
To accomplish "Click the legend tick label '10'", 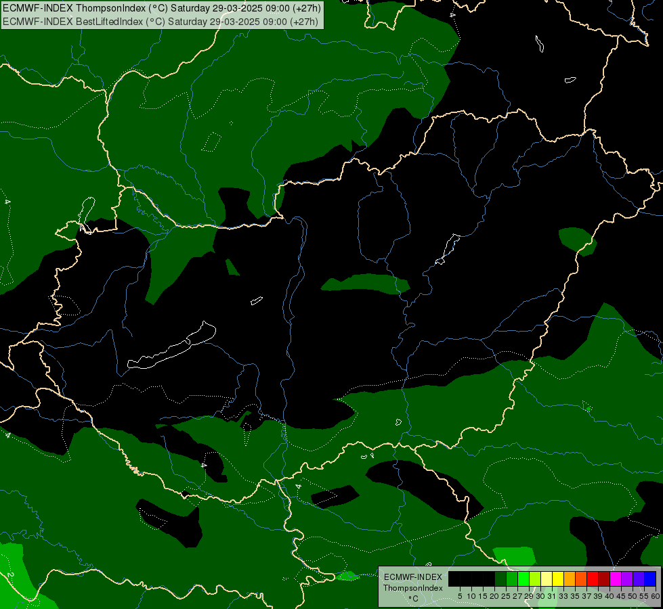I will tap(471, 596).
